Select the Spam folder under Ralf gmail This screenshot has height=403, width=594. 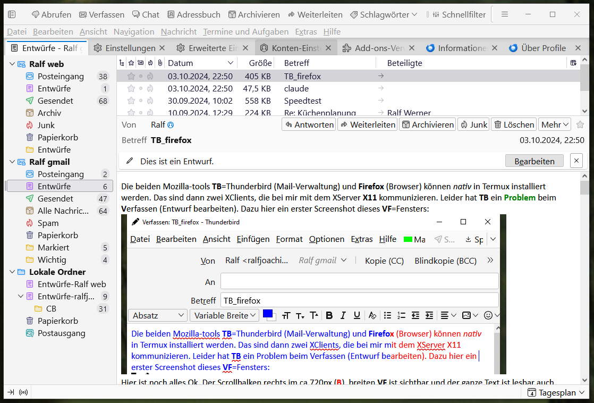48,223
